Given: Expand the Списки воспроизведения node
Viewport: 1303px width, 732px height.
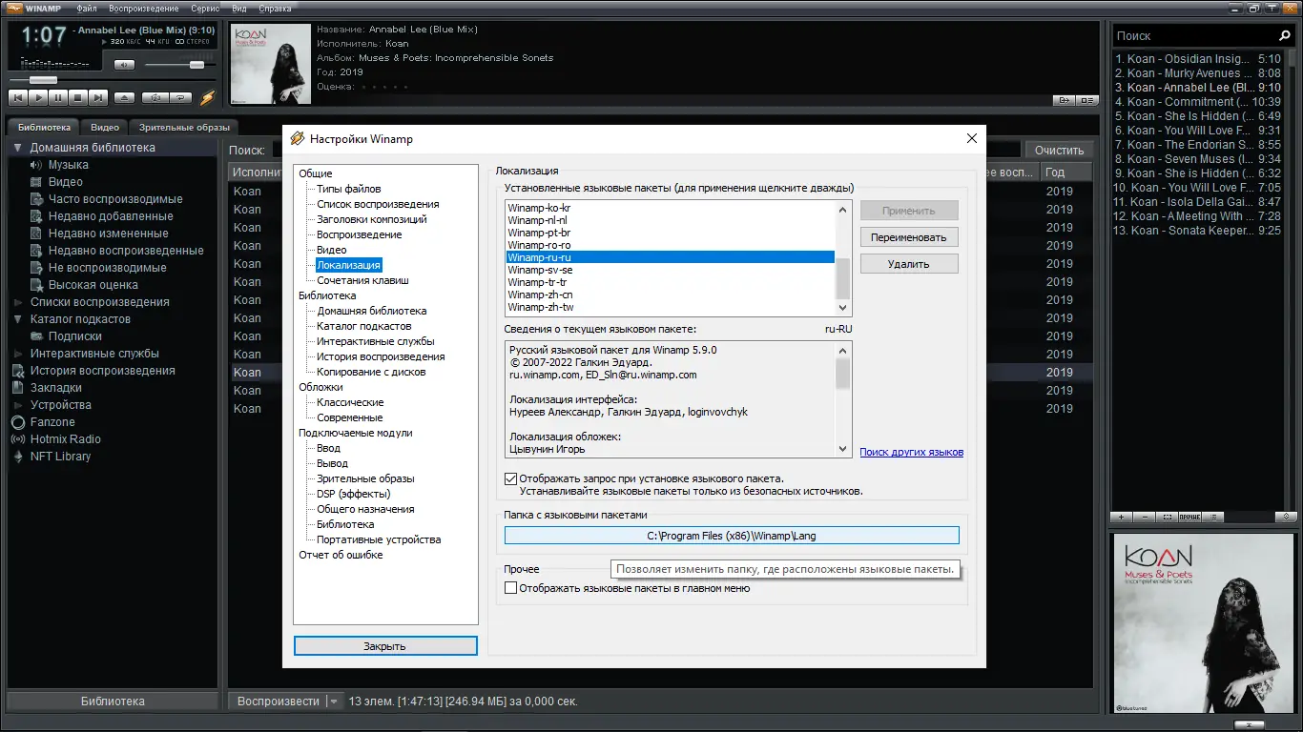Looking at the screenshot, I should [17, 302].
